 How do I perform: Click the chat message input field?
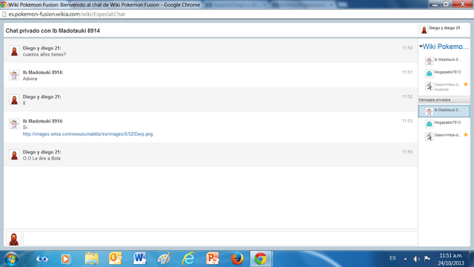(221, 238)
